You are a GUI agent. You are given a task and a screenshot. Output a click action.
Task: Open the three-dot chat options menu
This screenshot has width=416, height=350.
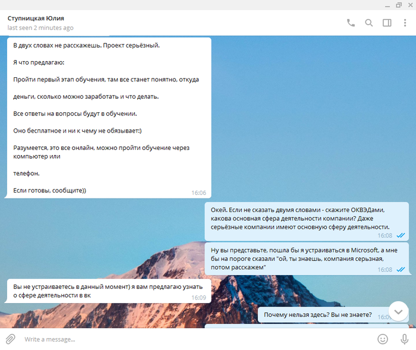pos(405,23)
